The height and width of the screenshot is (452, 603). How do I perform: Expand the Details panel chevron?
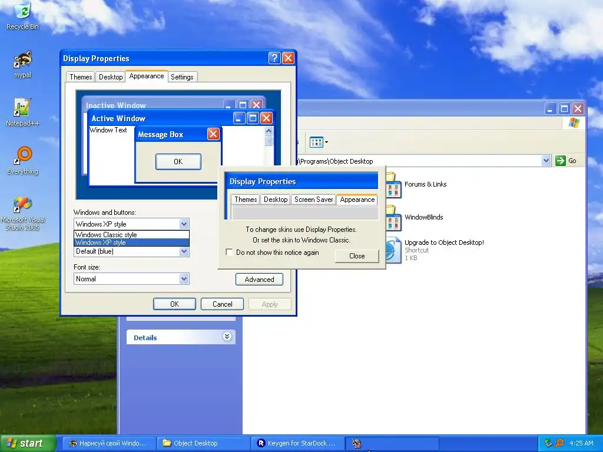(x=227, y=337)
